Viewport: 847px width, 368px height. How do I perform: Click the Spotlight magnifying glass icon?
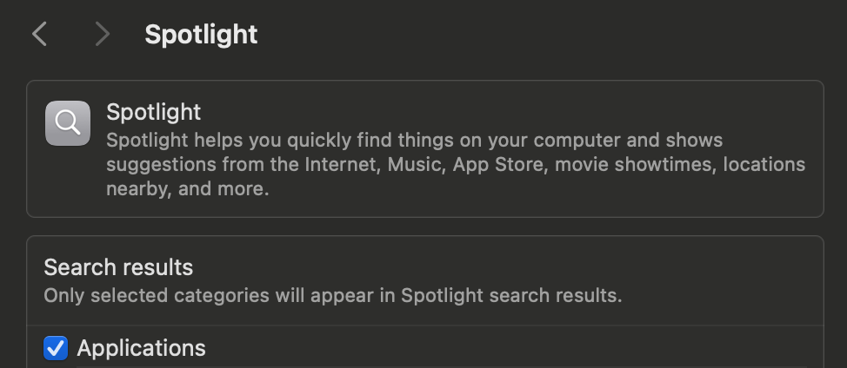tap(68, 123)
